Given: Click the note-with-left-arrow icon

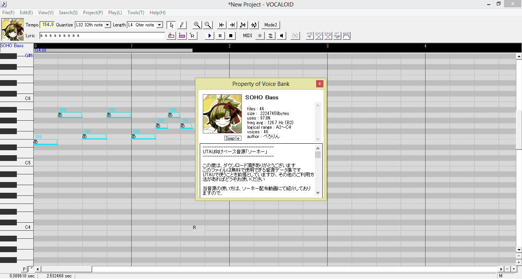Looking at the screenshot, I should (x=243, y=25).
